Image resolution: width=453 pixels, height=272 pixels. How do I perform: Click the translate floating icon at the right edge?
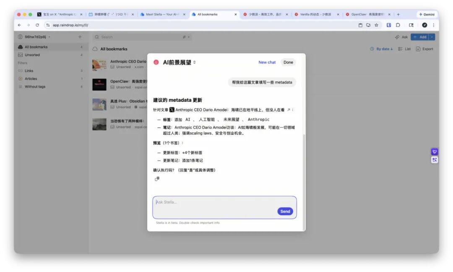tap(435, 160)
